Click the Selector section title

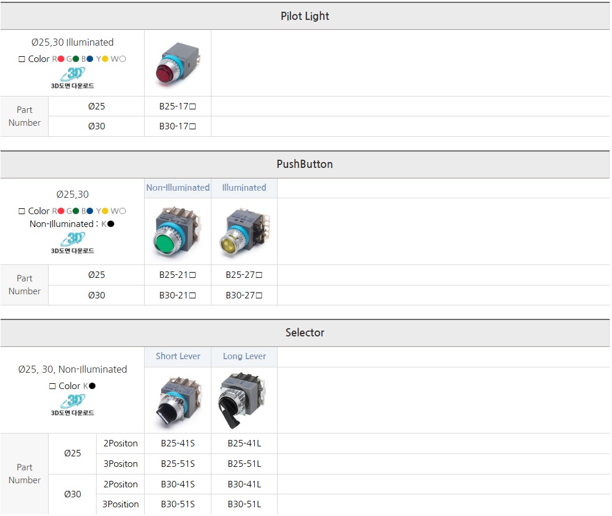click(x=305, y=333)
